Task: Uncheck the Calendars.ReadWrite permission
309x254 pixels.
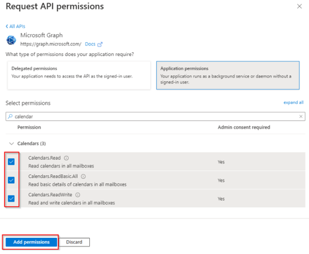Action: coord(11,199)
